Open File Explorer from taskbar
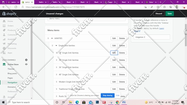The width and height of the screenshot is (187, 105). 70,102
